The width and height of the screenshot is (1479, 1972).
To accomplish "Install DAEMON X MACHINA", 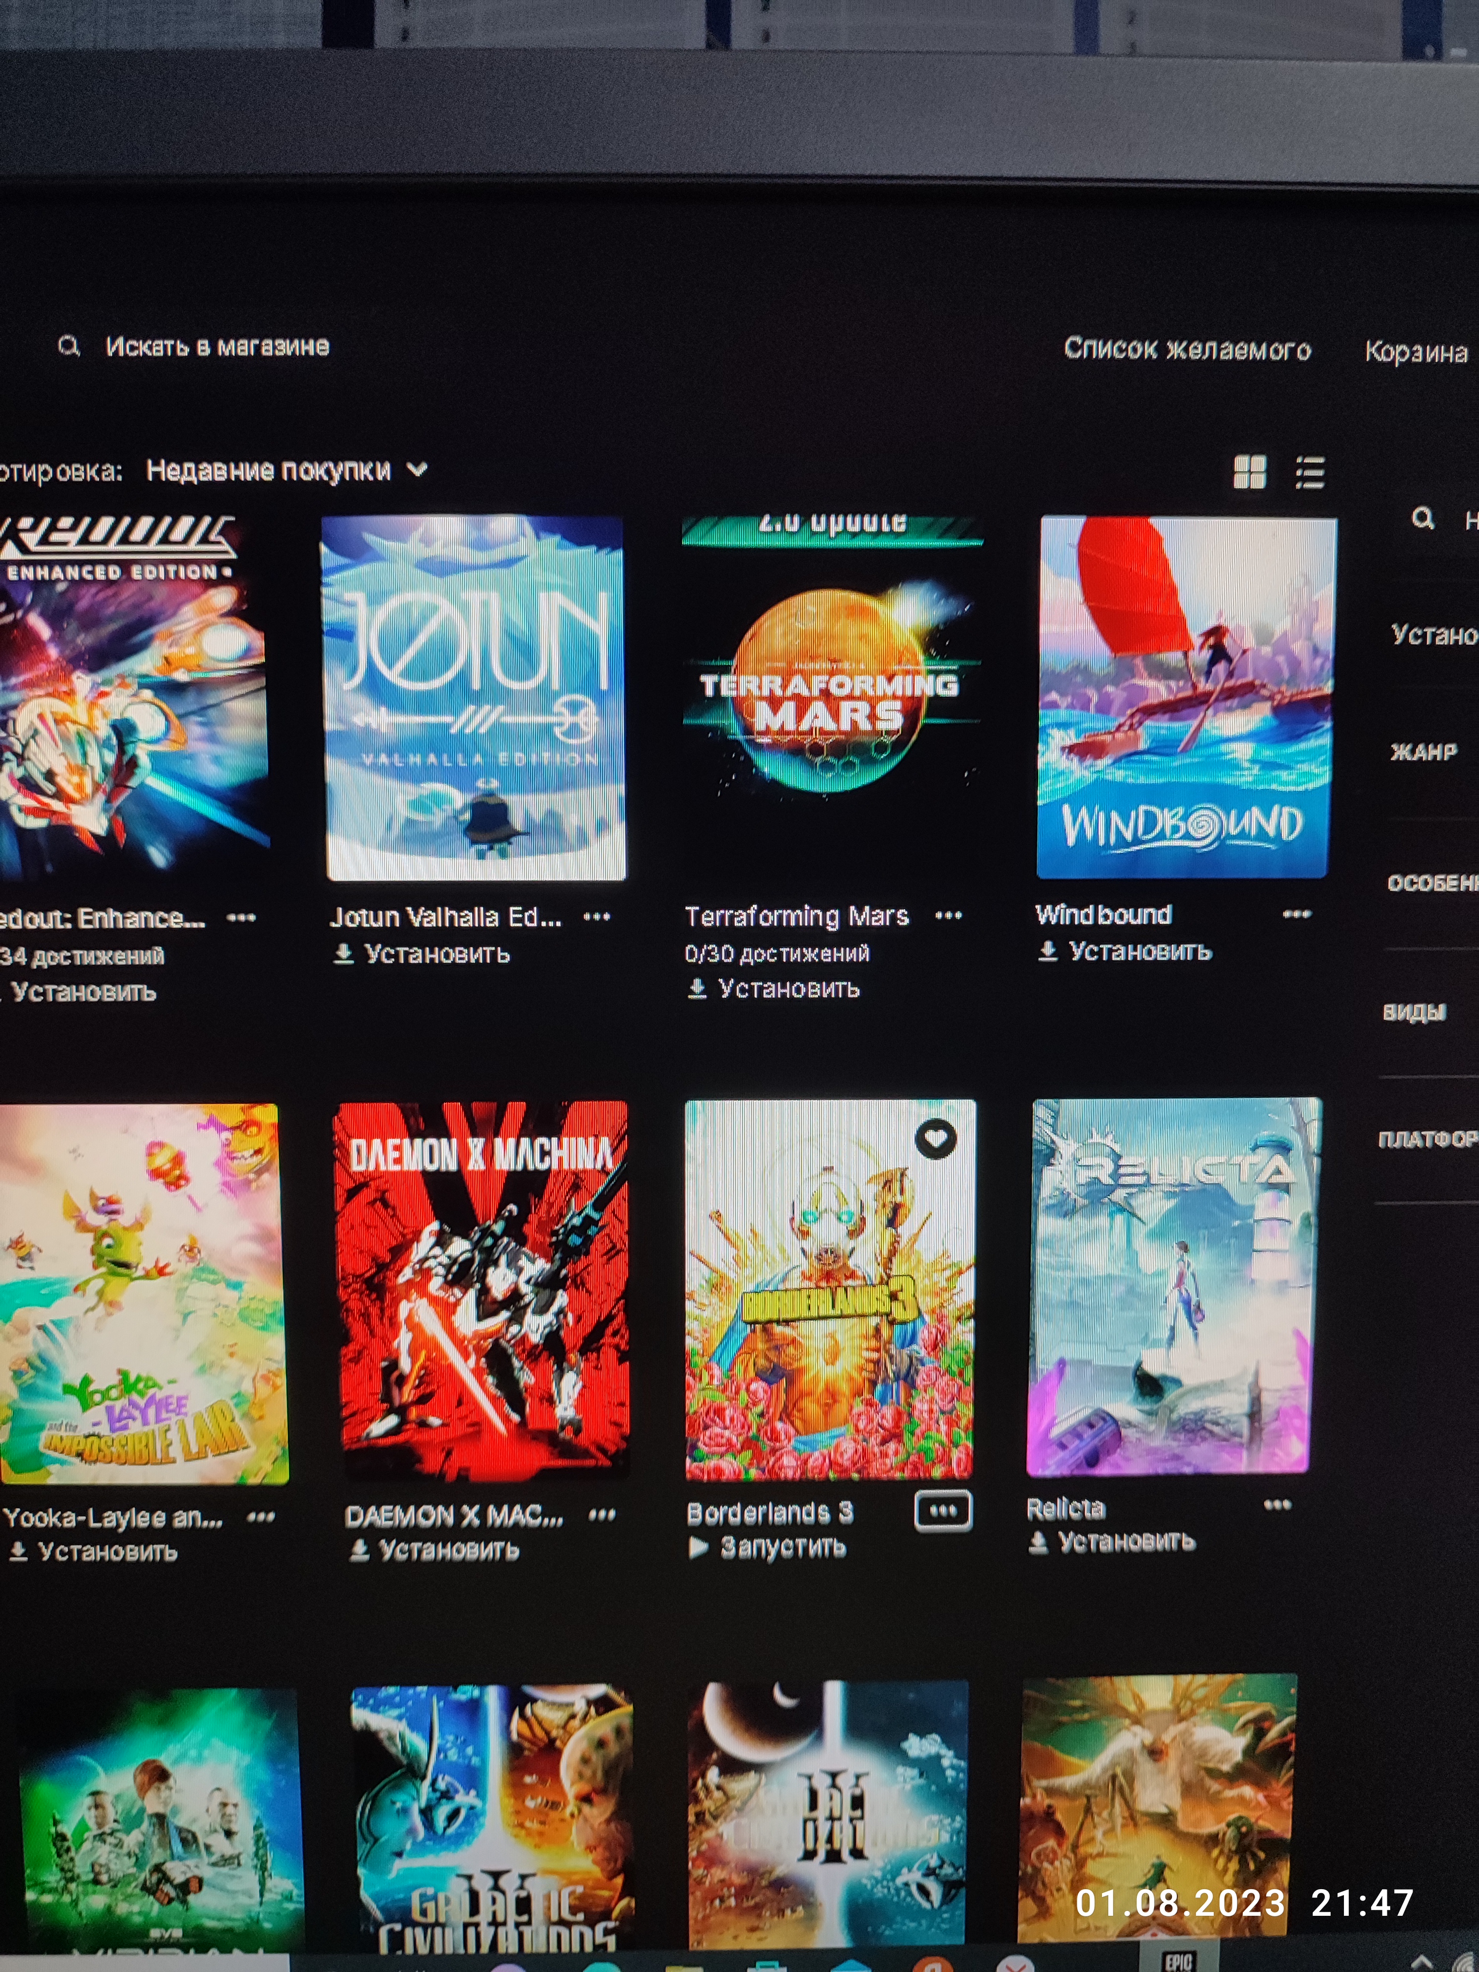I will [x=434, y=1550].
